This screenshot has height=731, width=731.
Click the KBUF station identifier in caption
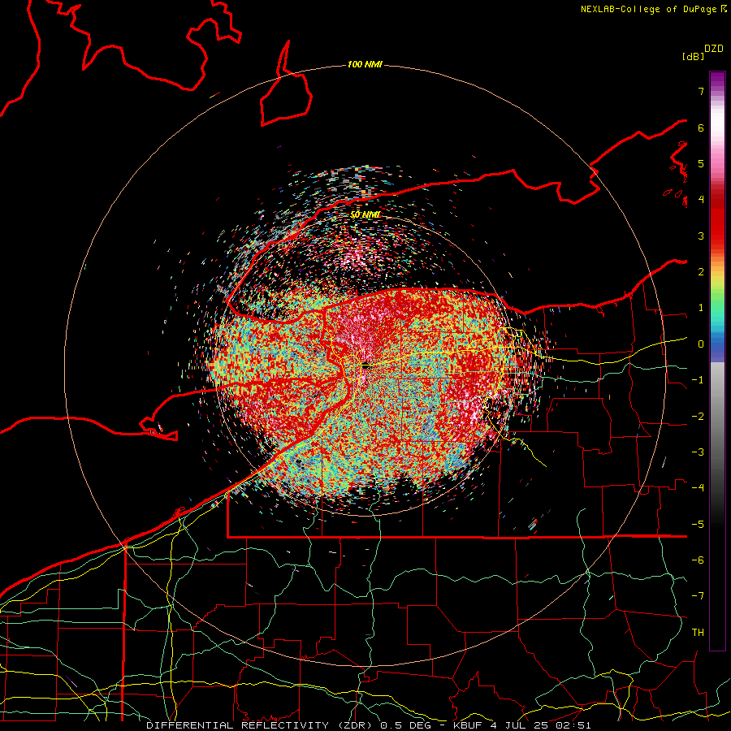click(469, 725)
